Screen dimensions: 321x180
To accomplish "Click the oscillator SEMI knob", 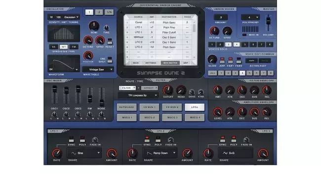I will click(x=94, y=26).
